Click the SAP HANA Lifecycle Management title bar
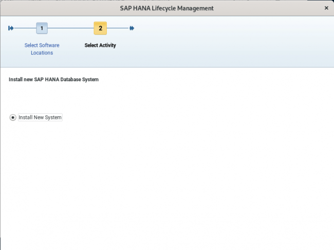 (x=167, y=8)
